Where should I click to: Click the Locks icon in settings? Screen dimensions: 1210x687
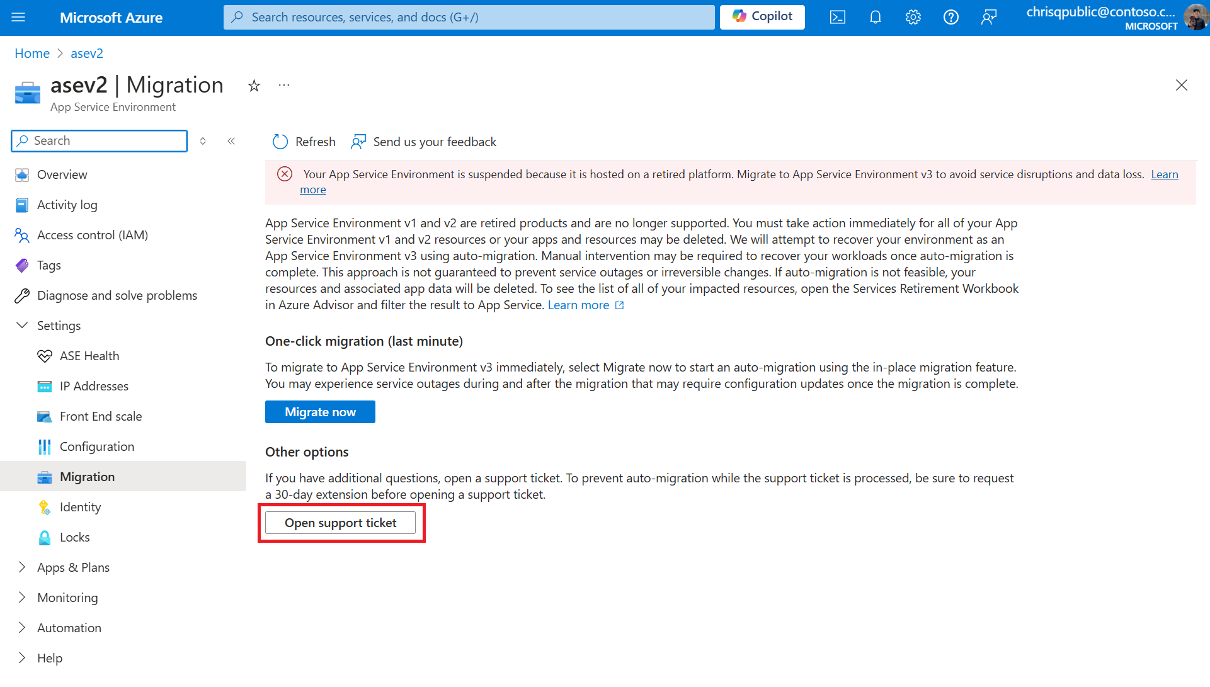[44, 537]
